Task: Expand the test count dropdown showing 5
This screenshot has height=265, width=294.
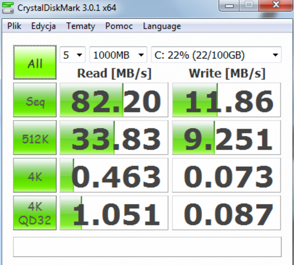Action: coord(73,55)
